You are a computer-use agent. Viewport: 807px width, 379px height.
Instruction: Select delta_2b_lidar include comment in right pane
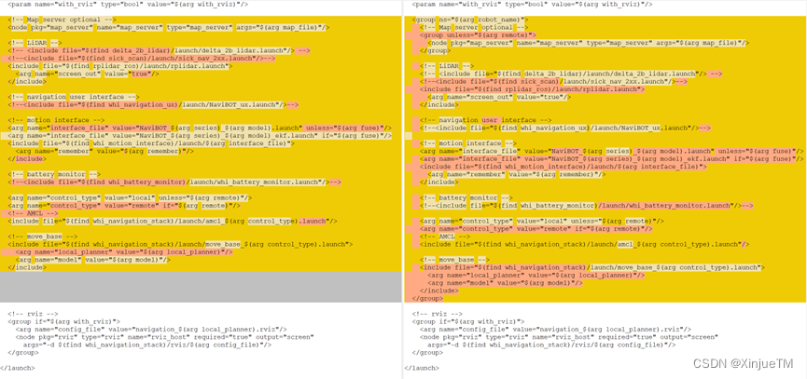(x=571, y=74)
